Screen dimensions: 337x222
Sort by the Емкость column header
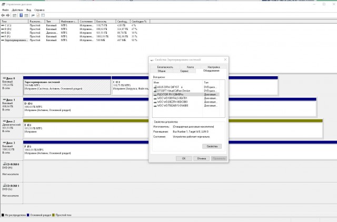[105, 22]
